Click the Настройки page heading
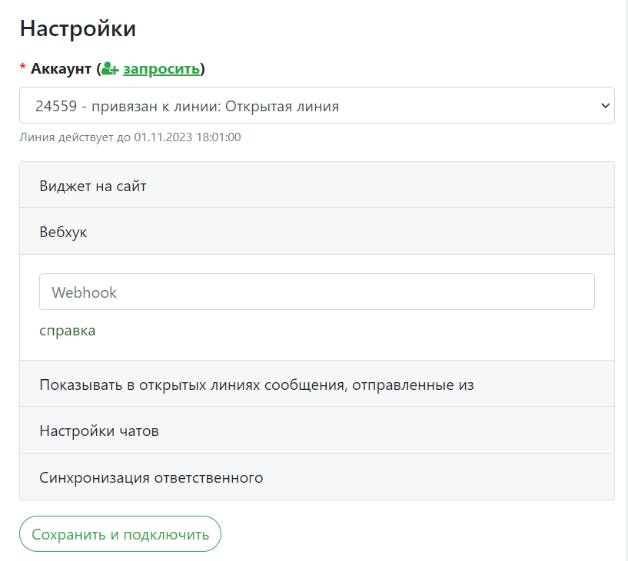This screenshot has width=628, height=561. [x=78, y=28]
